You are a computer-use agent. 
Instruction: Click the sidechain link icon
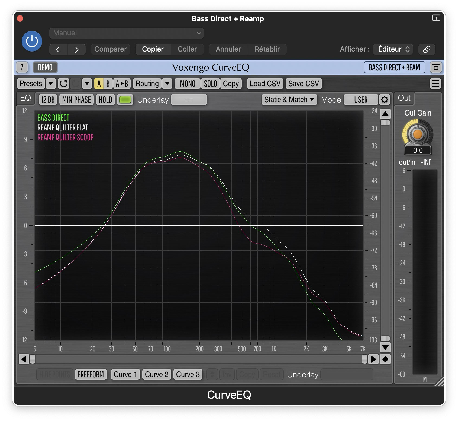(427, 49)
